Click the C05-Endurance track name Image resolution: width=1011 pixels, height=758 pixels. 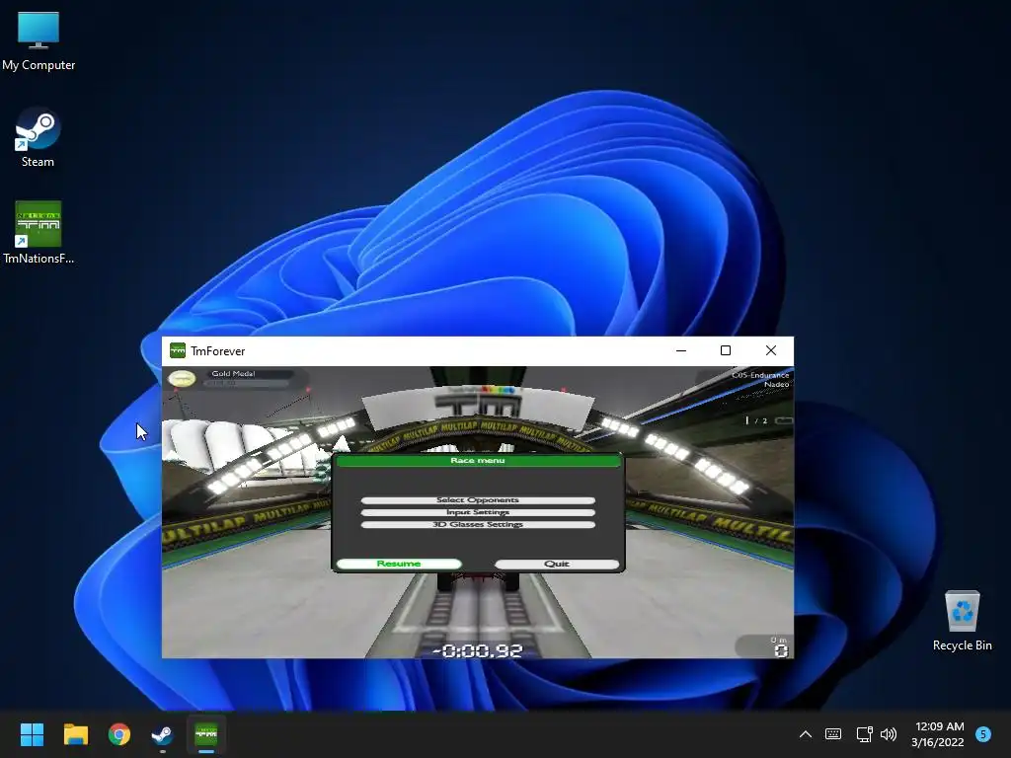tap(760, 375)
